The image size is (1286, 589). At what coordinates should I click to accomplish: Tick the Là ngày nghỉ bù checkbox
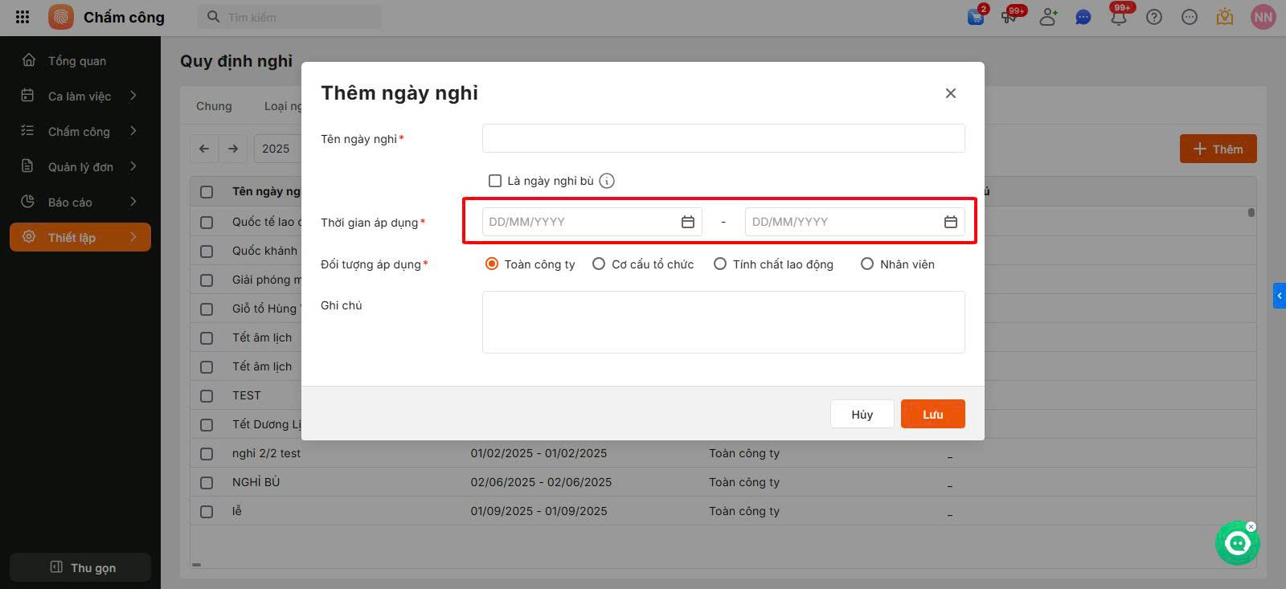coord(495,181)
